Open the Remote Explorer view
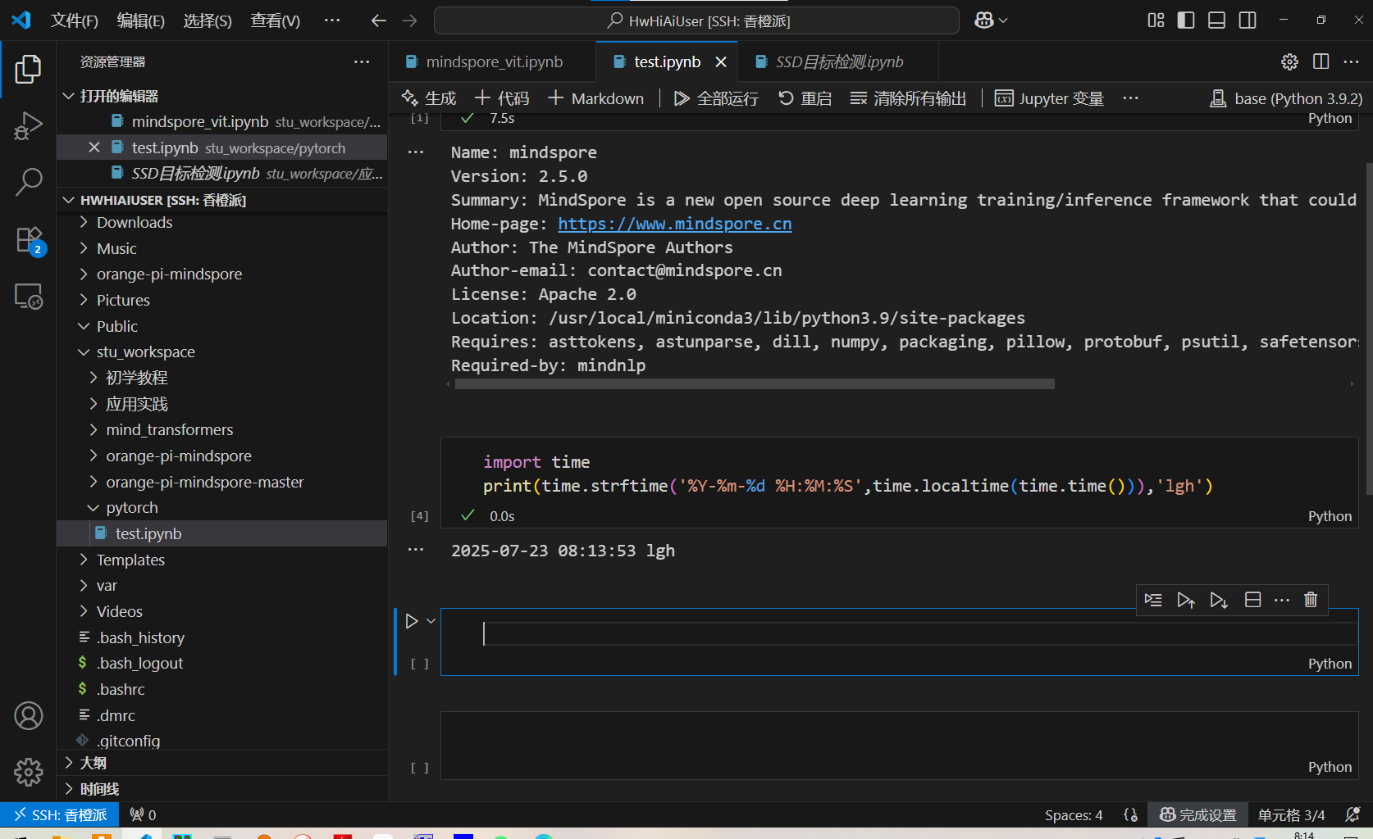The height and width of the screenshot is (839, 1373). click(x=28, y=296)
